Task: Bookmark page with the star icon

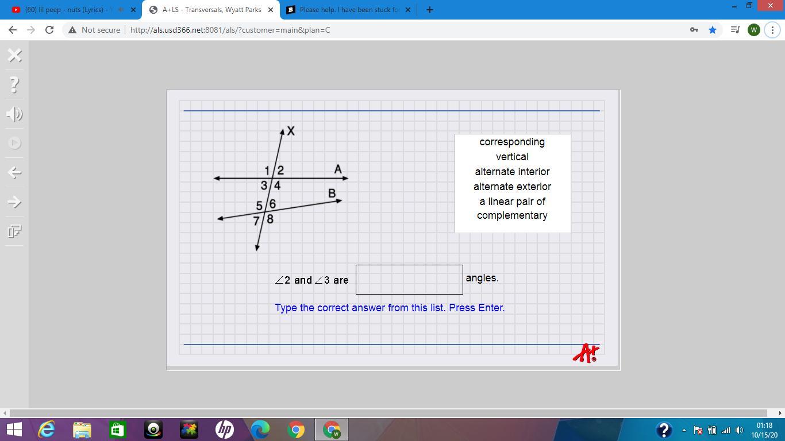Action: click(713, 30)
